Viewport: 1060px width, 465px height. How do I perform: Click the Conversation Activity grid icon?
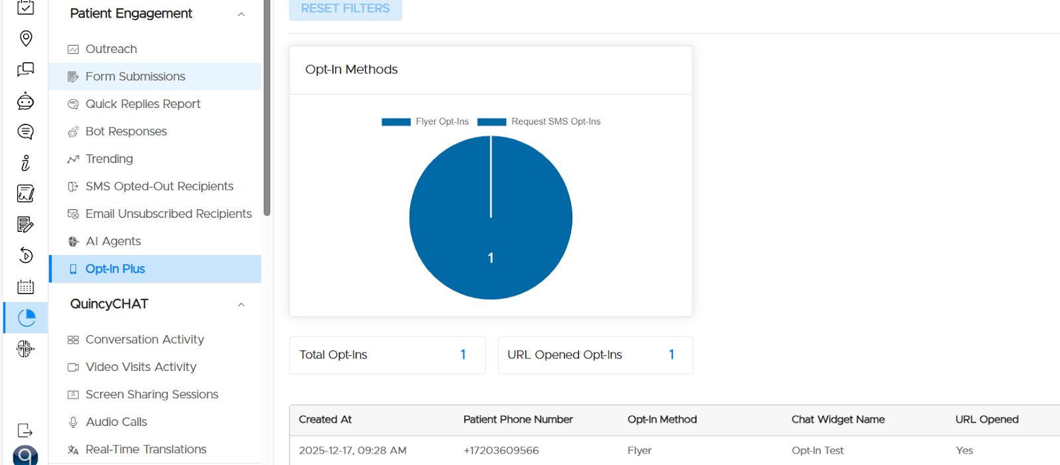pyautogui.click(x=74, y=340)
